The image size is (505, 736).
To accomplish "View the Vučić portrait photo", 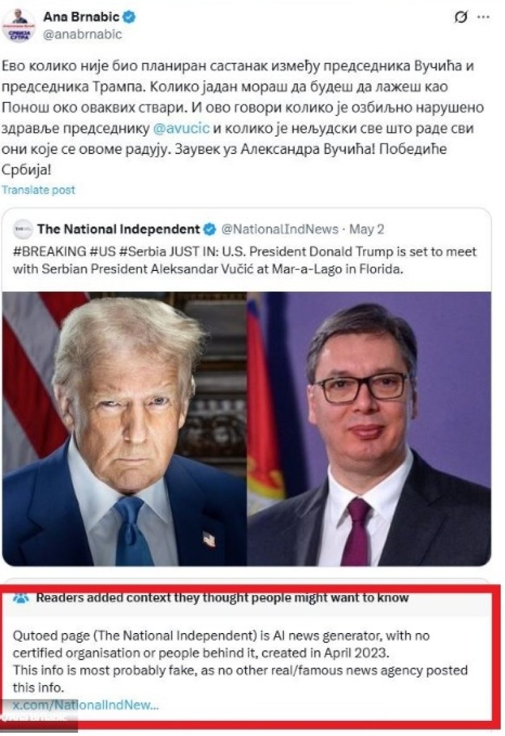I will pyautogui.click(x=369, y=428).
